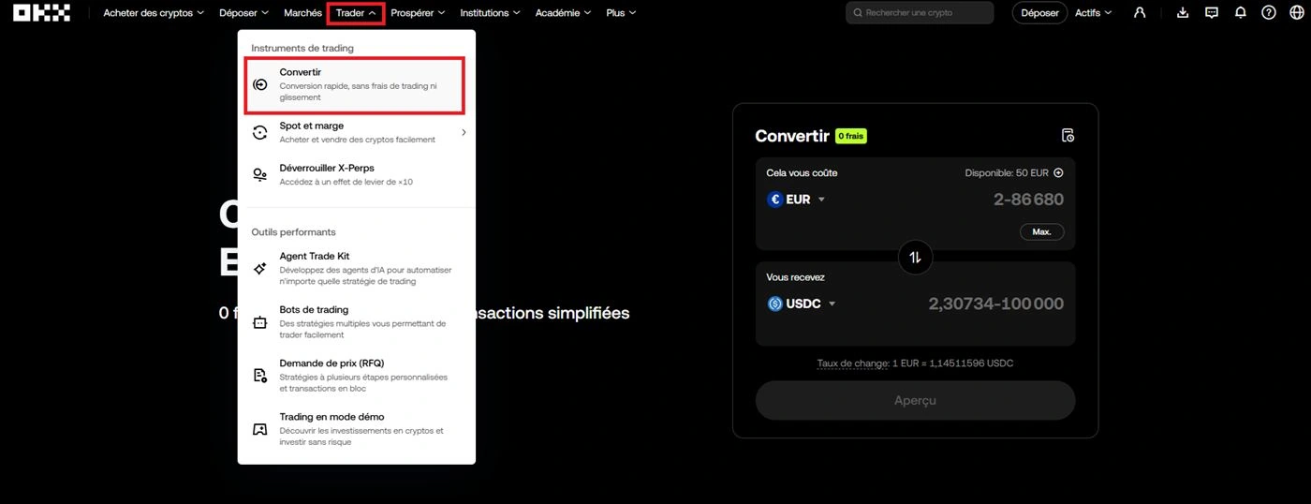This screenshot has height=504, width=1311.
Task: Click the Agent Trade Kit icon
Action: tap(260, 269)
